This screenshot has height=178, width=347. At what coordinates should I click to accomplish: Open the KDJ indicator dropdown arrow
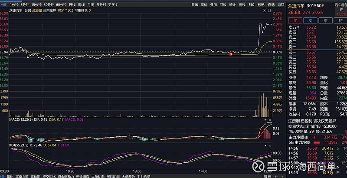(x=265, y=146)
